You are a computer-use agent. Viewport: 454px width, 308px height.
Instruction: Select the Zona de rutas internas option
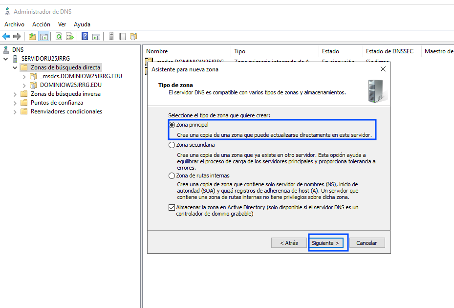(172, 176)
